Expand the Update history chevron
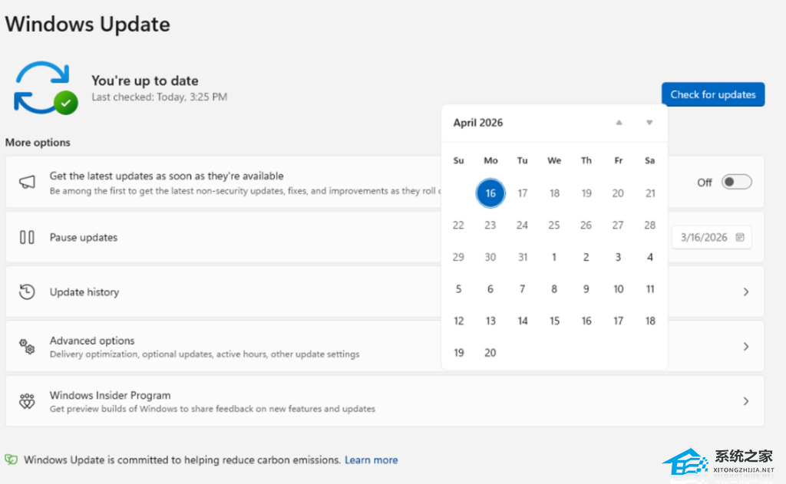Image resolution: width=786 pixels, height=484 pixels. pyautogui.click(x=746, y=291)
